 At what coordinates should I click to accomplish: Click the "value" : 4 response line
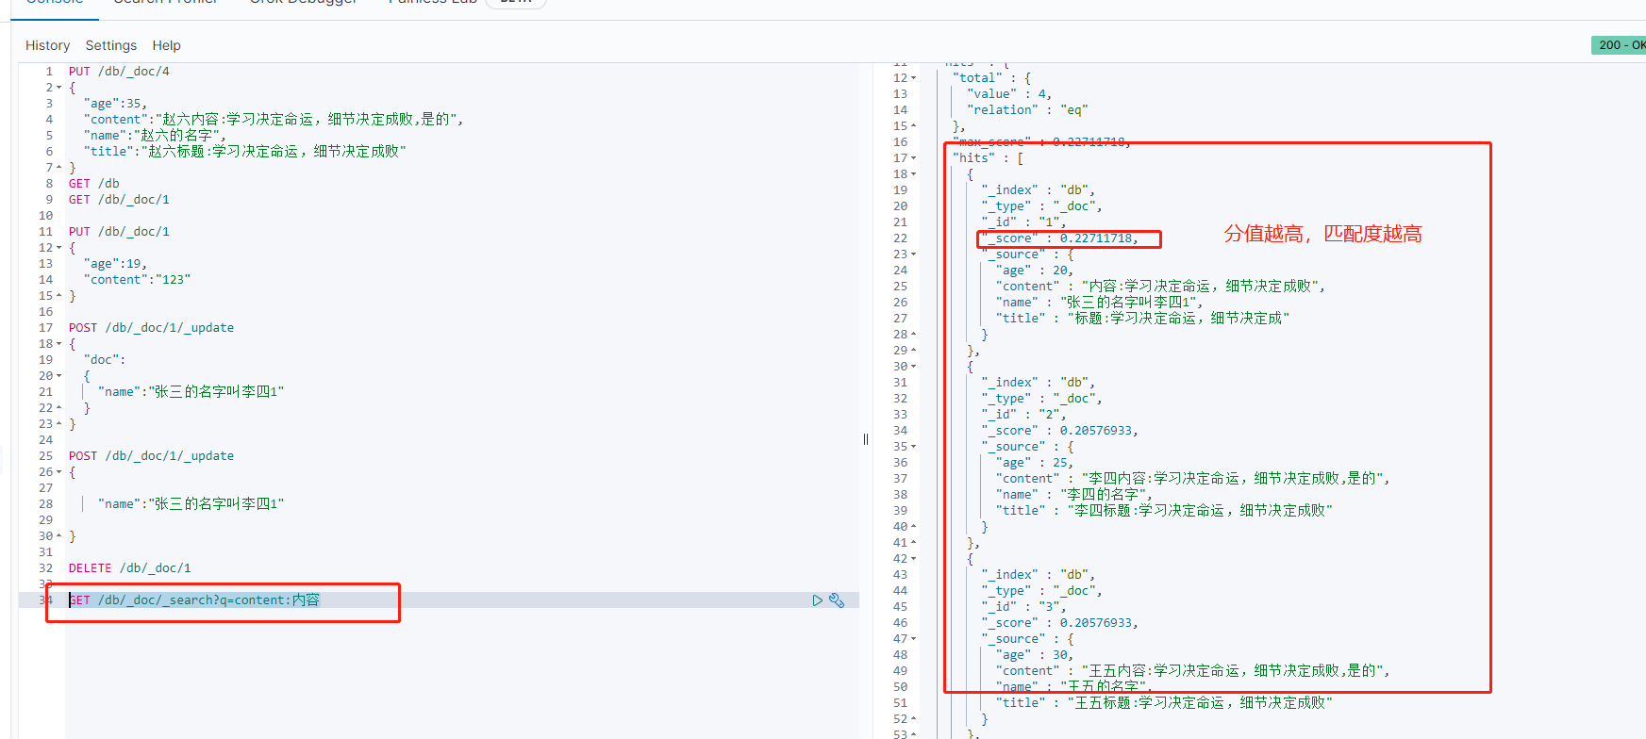coord(1009,94)
